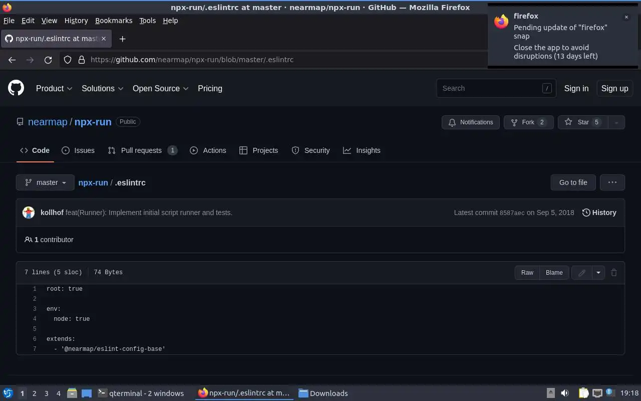Expand the Open Source menu

[x=160, y=88]
